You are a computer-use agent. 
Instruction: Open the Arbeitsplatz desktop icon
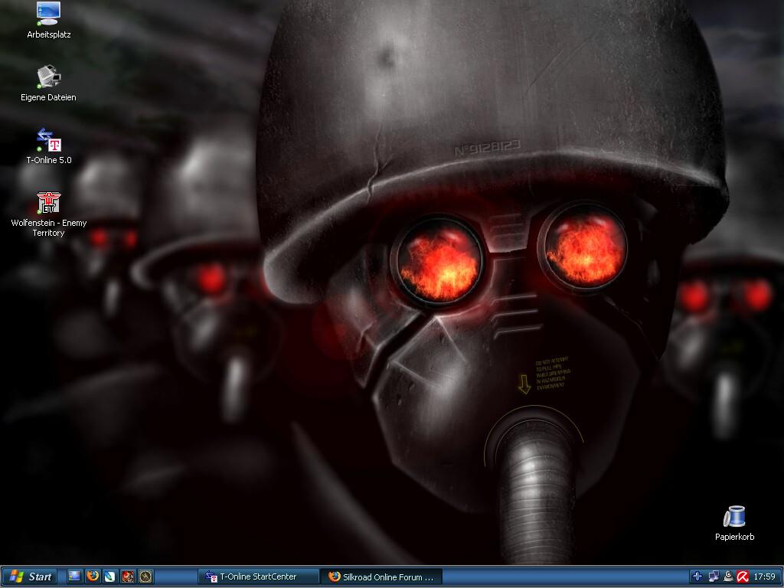[48, 14]
